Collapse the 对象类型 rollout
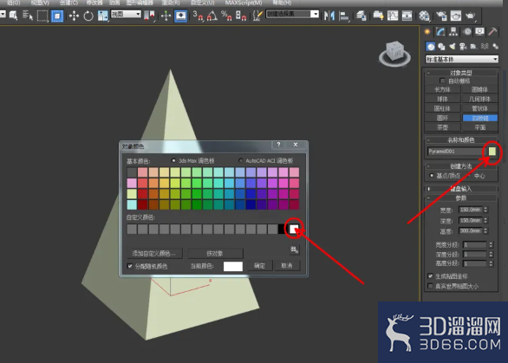 (461, 73)
